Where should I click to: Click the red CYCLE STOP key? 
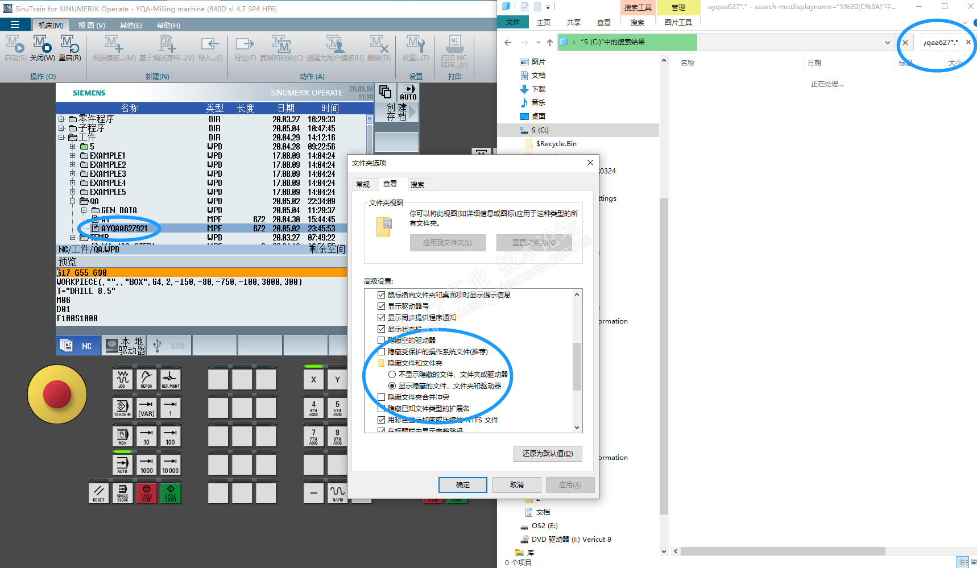point(146,493)
